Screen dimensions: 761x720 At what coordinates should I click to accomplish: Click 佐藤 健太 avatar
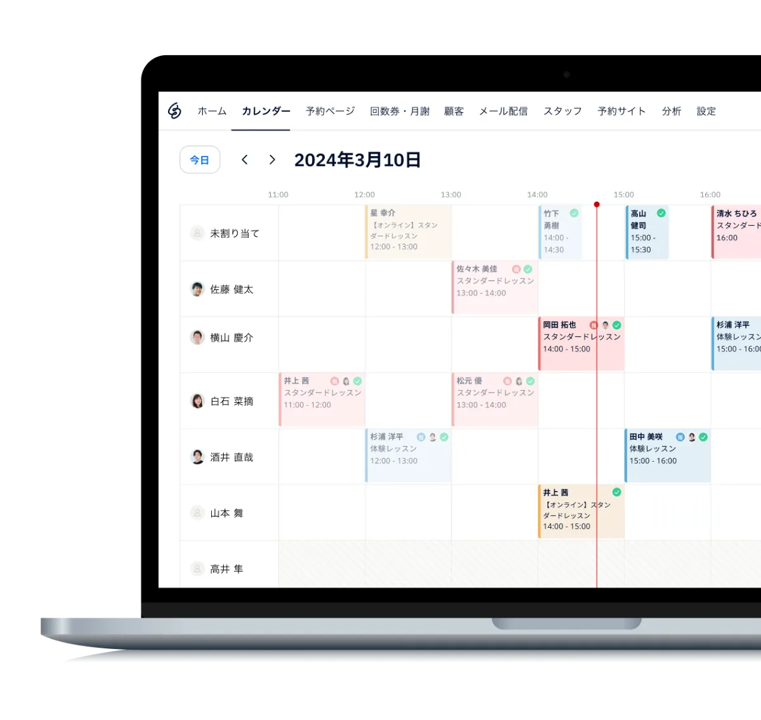[197, 289]
